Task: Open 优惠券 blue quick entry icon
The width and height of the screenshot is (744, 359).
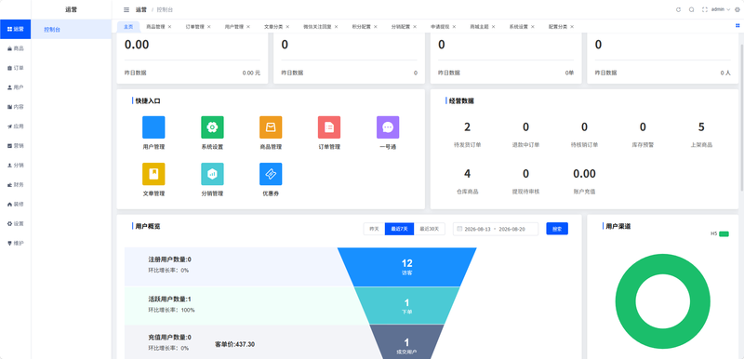Action: [x=271, y=174]
